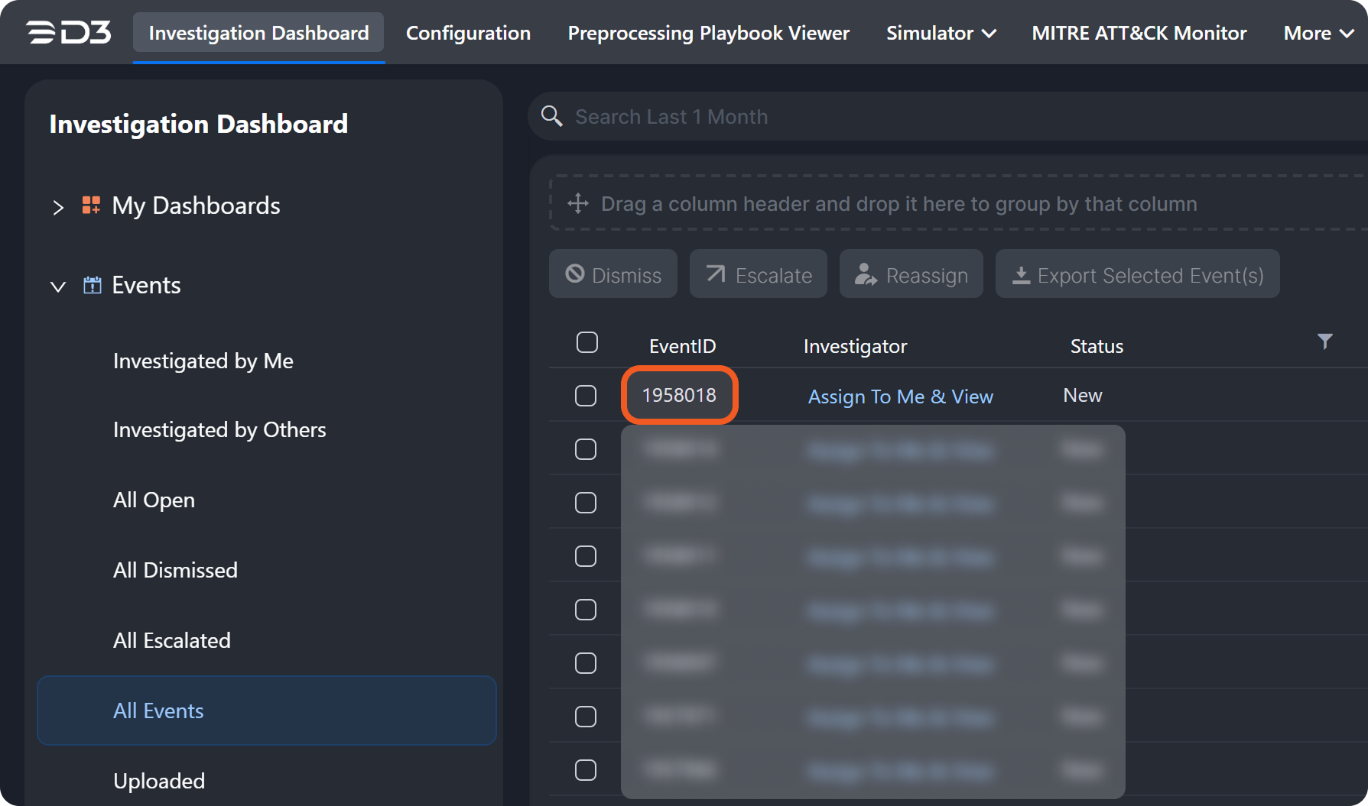Expand the My Dashboards tree

pos(58,207)
